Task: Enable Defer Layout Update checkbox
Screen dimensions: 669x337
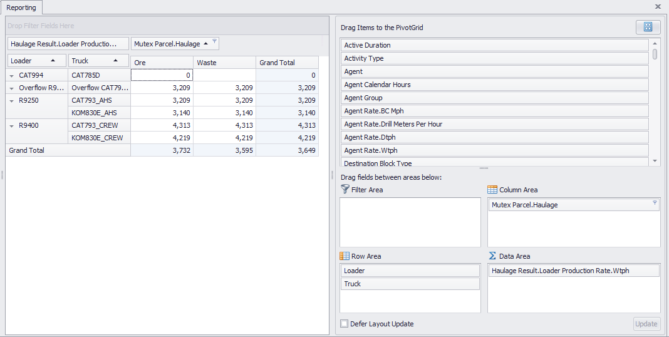Action: point(344,324)
